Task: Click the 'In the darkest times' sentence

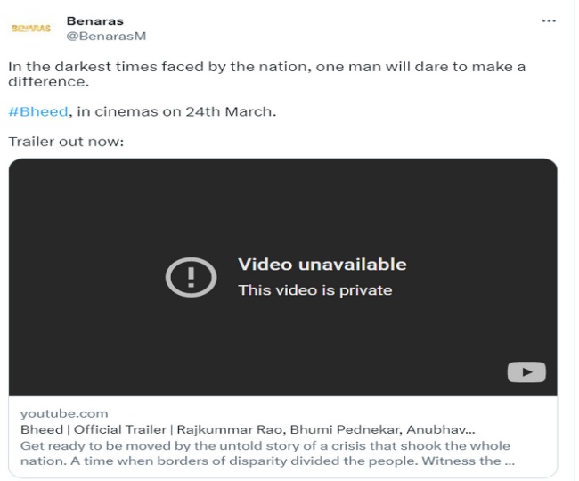Action: (x=266, y=67)
